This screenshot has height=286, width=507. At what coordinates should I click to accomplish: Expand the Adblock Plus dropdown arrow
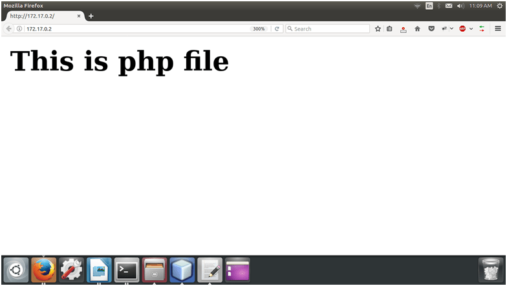point(471,28)
